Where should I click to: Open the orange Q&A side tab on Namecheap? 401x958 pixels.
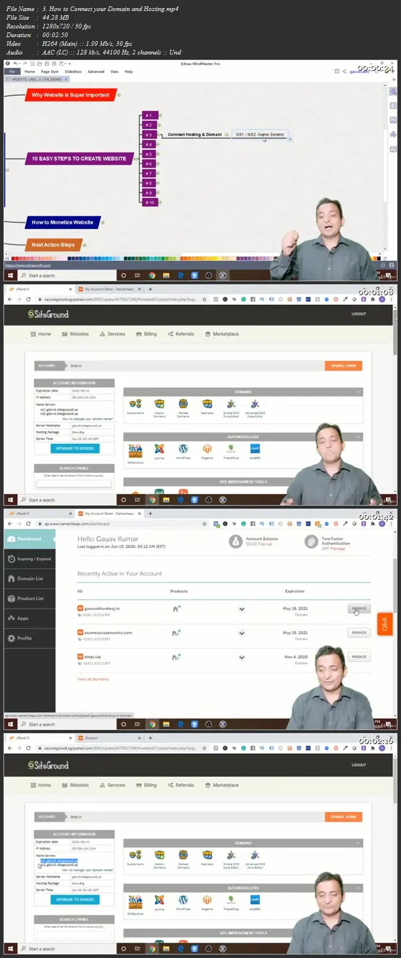pyautogui.click(x=385, y=624)
